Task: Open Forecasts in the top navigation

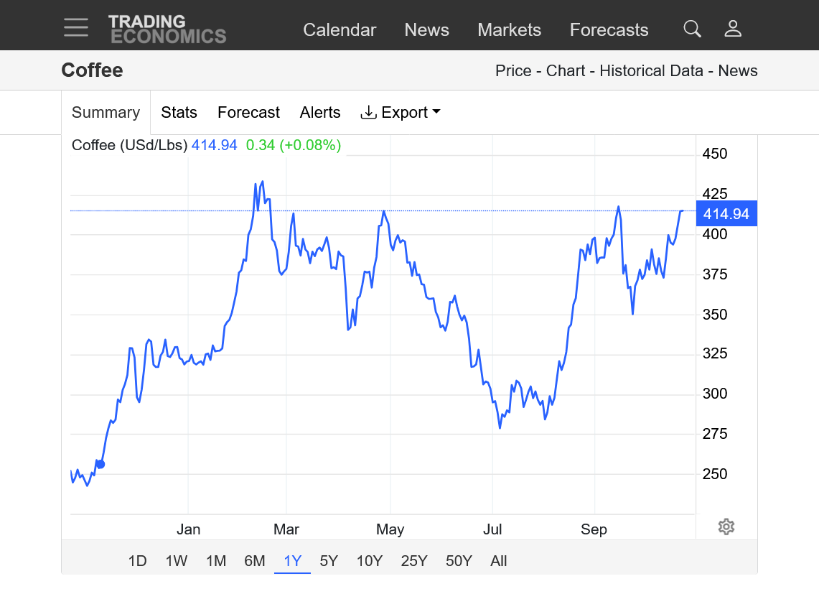Action: coord(609,30)
